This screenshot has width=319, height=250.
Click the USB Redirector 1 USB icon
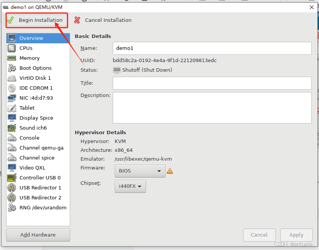(12, 187)
